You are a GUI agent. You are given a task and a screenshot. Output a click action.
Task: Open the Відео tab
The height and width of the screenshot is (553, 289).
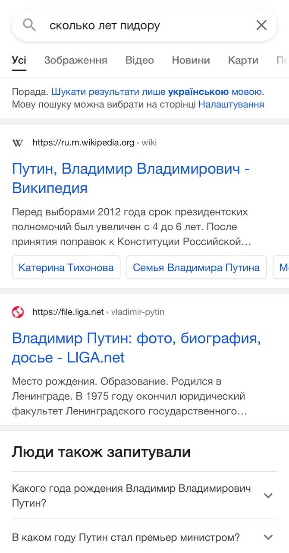[139, 60]
